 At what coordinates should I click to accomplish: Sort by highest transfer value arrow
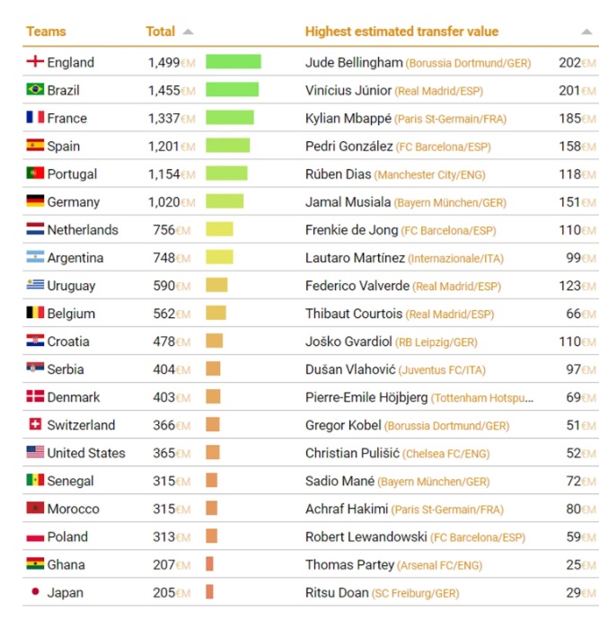[x=586, y=31]
